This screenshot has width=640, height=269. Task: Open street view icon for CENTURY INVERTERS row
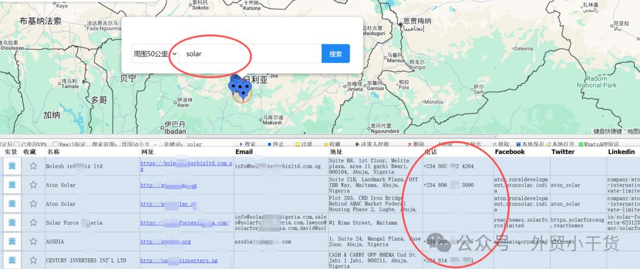(x=11, y=260)
